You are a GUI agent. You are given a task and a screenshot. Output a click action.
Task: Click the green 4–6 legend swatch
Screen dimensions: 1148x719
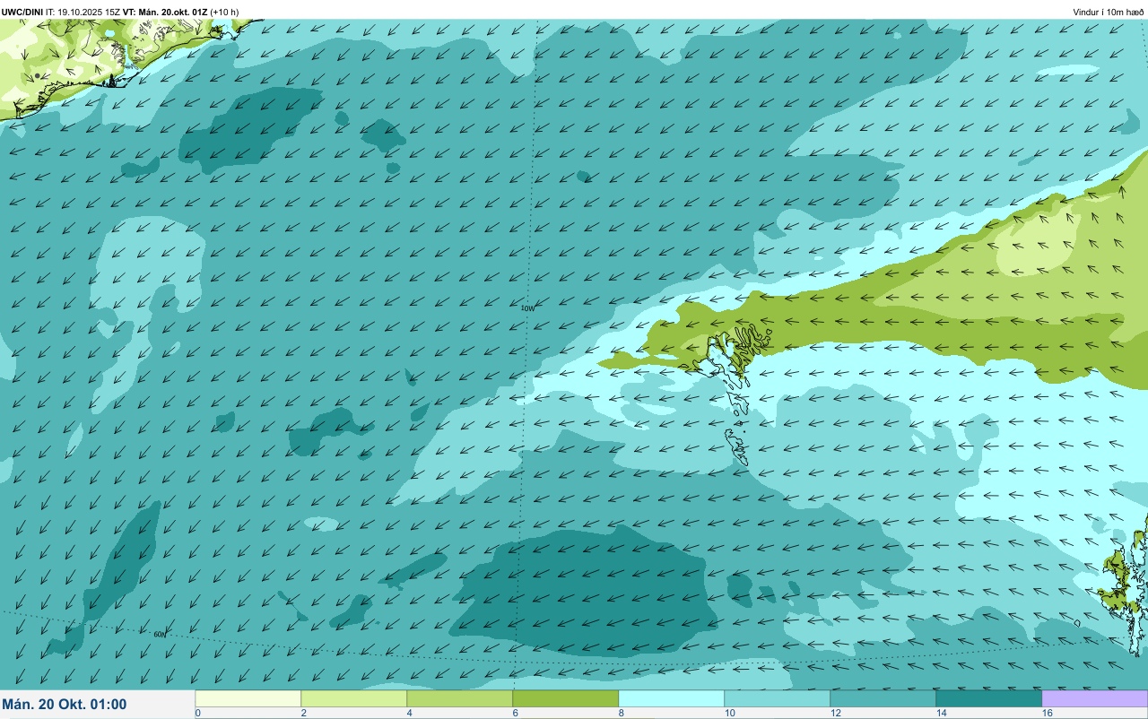coord(460,698)
